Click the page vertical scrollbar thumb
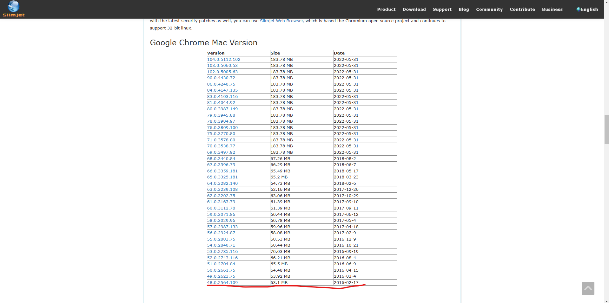The width and height of the screenshot is (609, 303). click(x=606, y=130)
